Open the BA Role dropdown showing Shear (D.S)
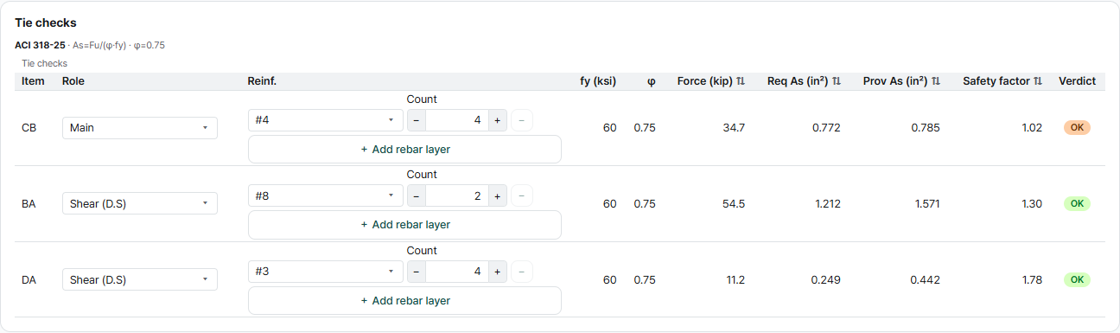 [140, 203]
